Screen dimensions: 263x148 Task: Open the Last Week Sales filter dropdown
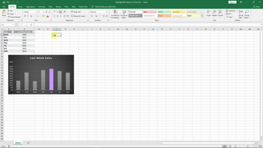click(x=33, y=32)
